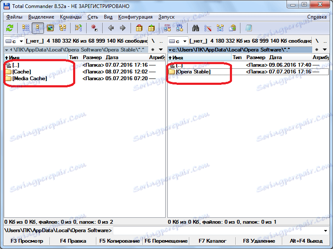This screenshot has height=249, width=333.
Task: Sort left panel by Имя column
Action: tap(36, 57)
